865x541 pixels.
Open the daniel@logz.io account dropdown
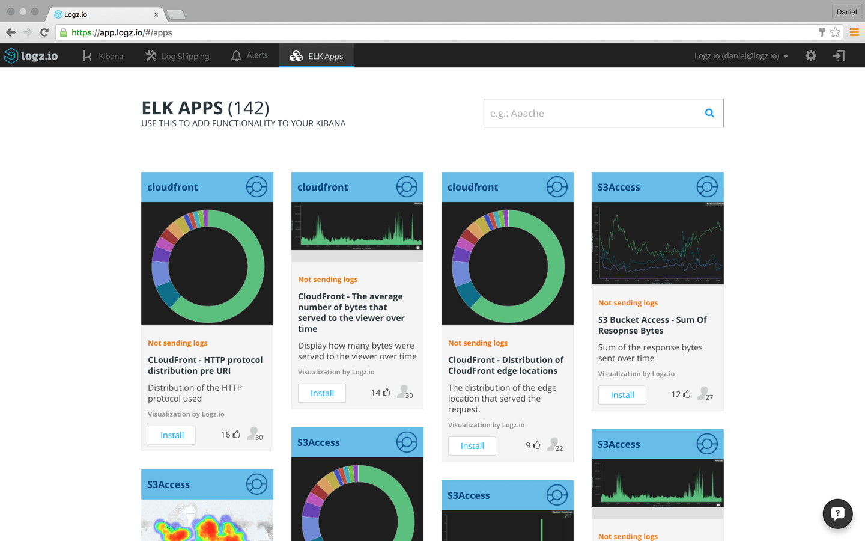741,55
